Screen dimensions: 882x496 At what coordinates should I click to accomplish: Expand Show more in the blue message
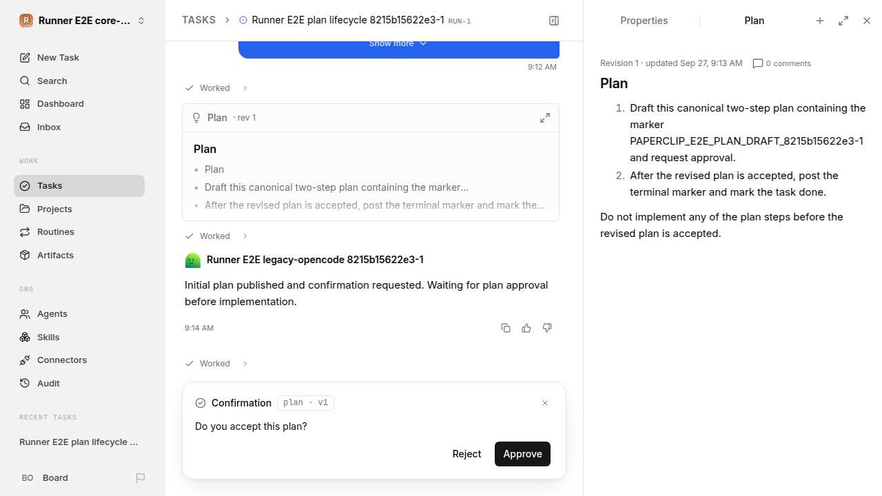[x=398, y=43]
